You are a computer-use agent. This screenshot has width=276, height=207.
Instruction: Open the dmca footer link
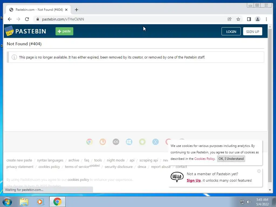tap(142, 167)
